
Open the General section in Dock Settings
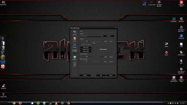click(75, 33)
